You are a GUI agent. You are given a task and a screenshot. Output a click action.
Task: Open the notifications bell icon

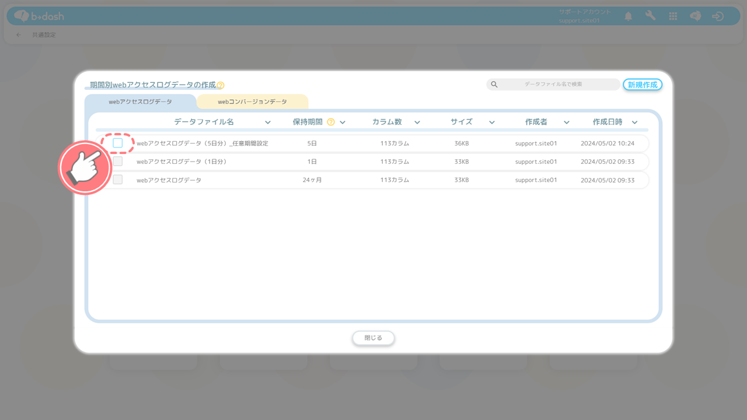tap(629, 16)
